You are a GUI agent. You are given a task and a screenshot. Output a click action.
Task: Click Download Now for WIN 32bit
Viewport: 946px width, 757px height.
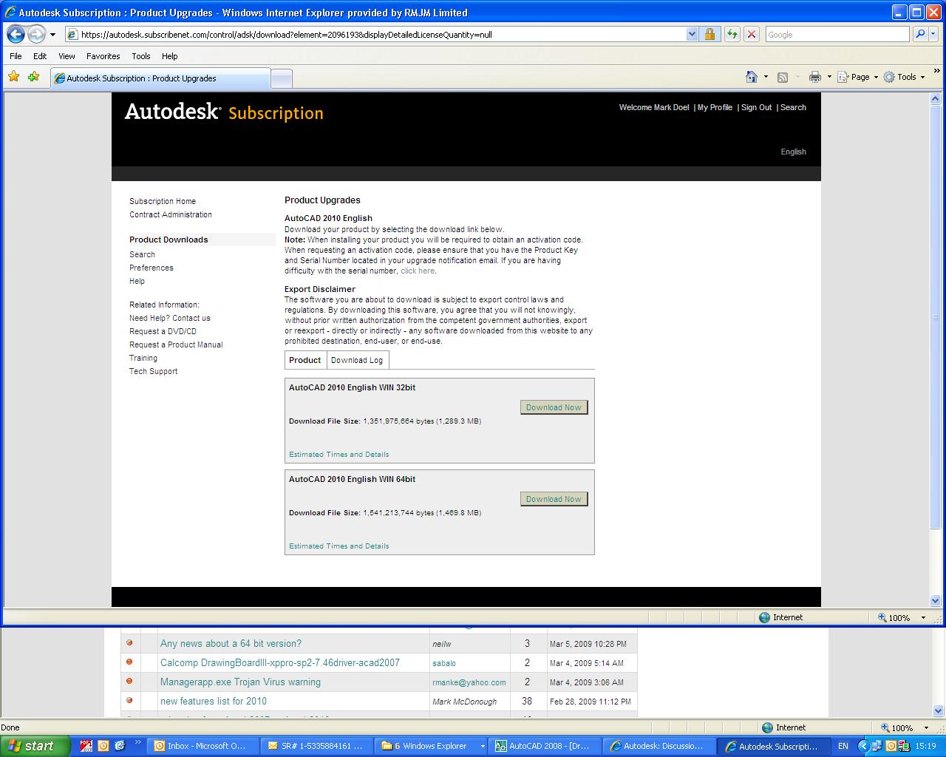tap(554, 407)
